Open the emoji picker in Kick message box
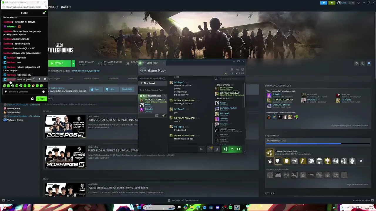Screen dimensions: 376x211 click(43, 92)
